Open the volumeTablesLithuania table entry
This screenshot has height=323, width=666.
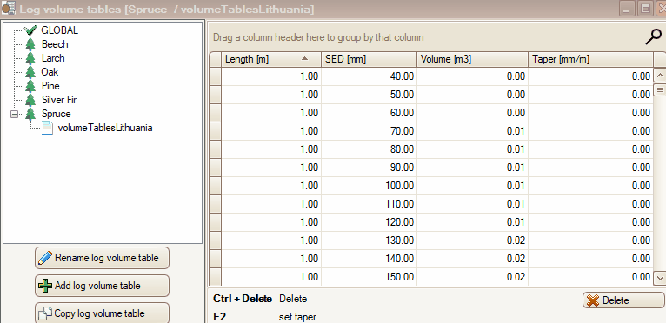tap(105, 128)
